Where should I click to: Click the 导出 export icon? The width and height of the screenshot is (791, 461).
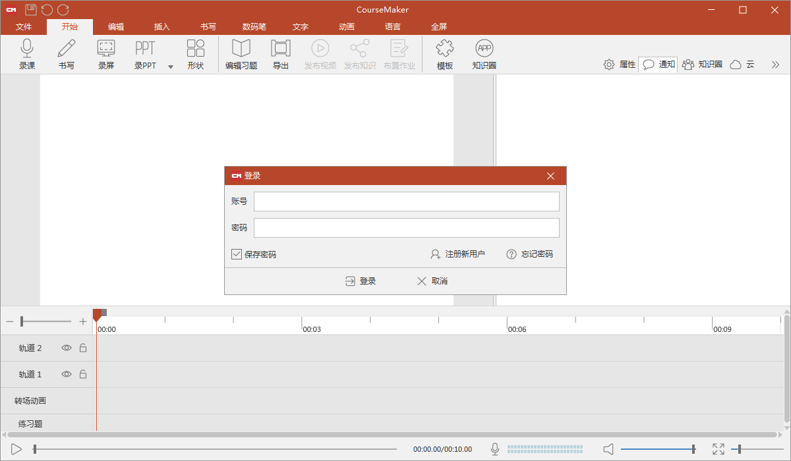280,53
